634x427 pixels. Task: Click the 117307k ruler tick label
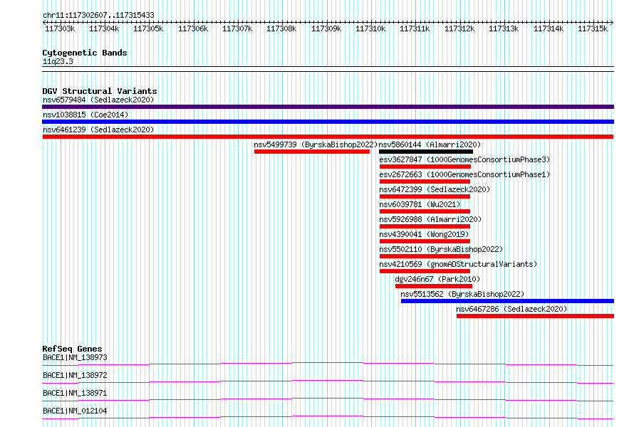pos(237,28)
